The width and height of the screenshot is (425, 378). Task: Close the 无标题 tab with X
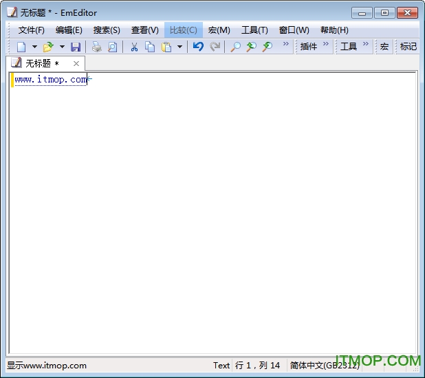coord(76,64)
